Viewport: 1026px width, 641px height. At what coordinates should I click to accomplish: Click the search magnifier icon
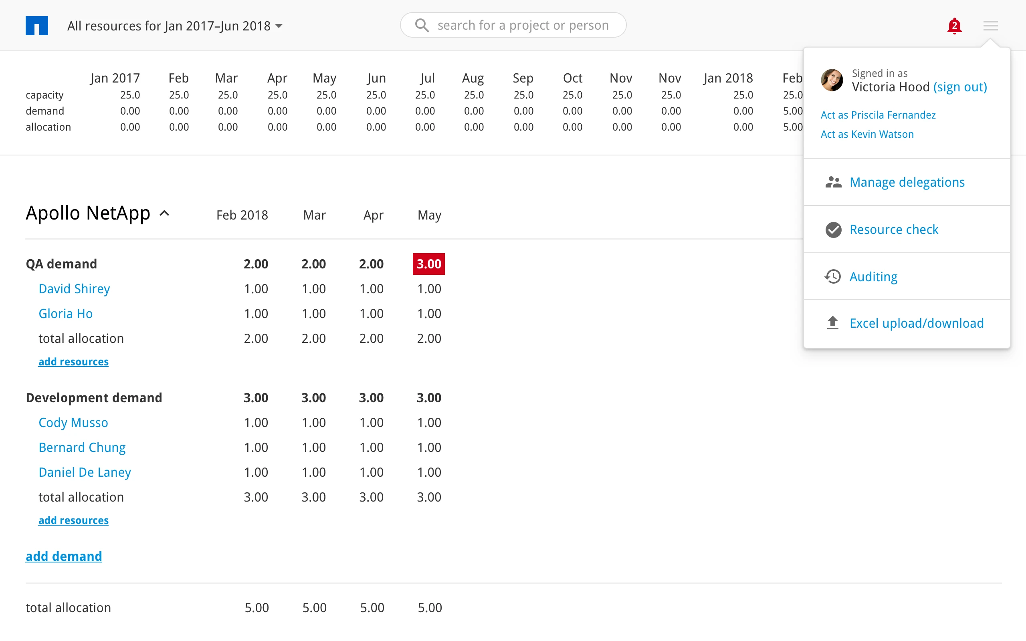click(422, 25)
